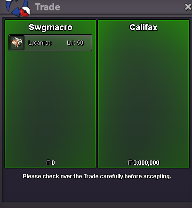This screenshot has height=208, width=192.
Task: Click the 'Please check over the Trade' notice
Action: pos(97,176)
